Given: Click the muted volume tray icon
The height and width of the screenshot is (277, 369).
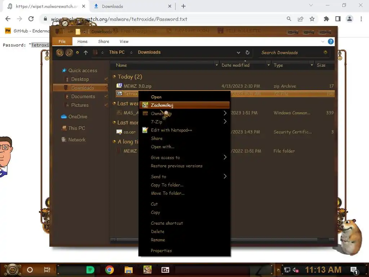Looking at the screenshot, I should click(x=295, y=270).
